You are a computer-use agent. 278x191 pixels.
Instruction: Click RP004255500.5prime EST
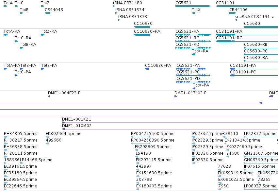click(x=140, y=137)
